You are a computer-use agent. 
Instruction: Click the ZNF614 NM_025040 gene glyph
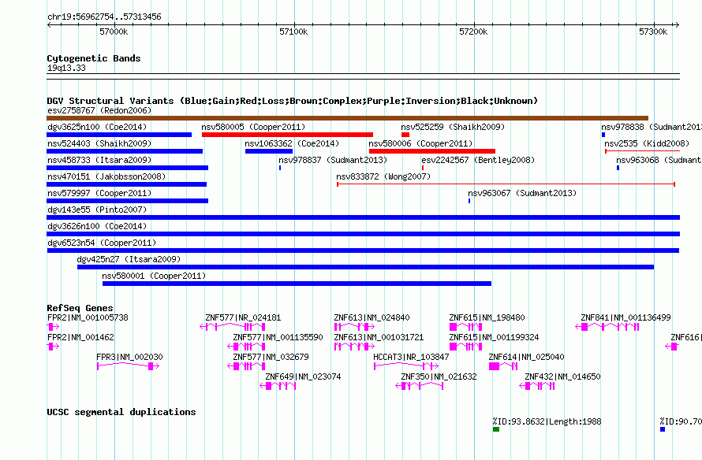tap(503, 366)
